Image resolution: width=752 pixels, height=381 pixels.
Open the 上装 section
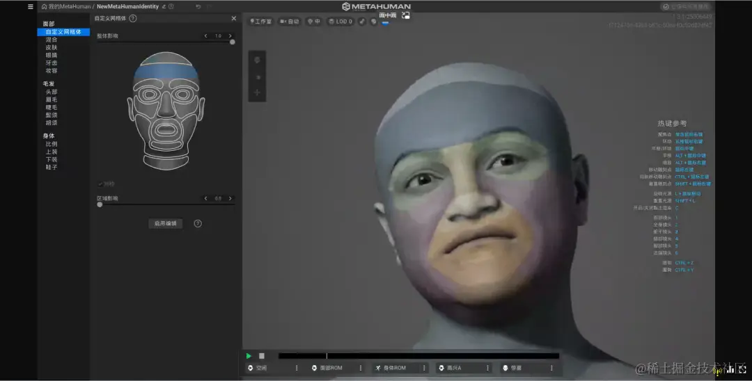52,152
